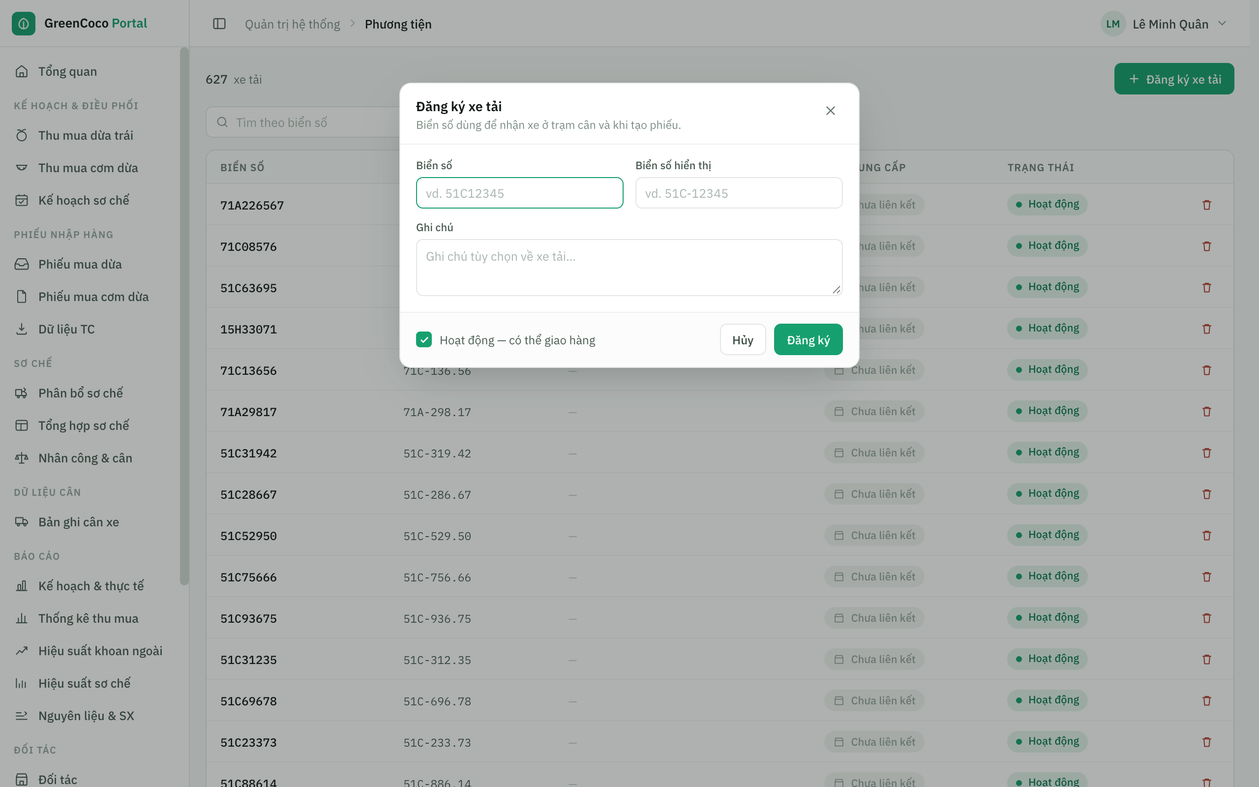Delete truck 51C93675 with trash icon
This screenshot has height=787, width=1259.
point(1207,618)
